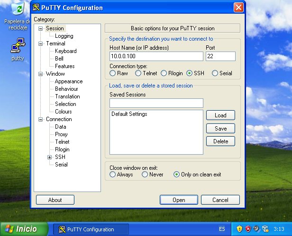Open the Inicio start menu
The height and width of the screenshot is (236, 292).
tap(24, 229)
